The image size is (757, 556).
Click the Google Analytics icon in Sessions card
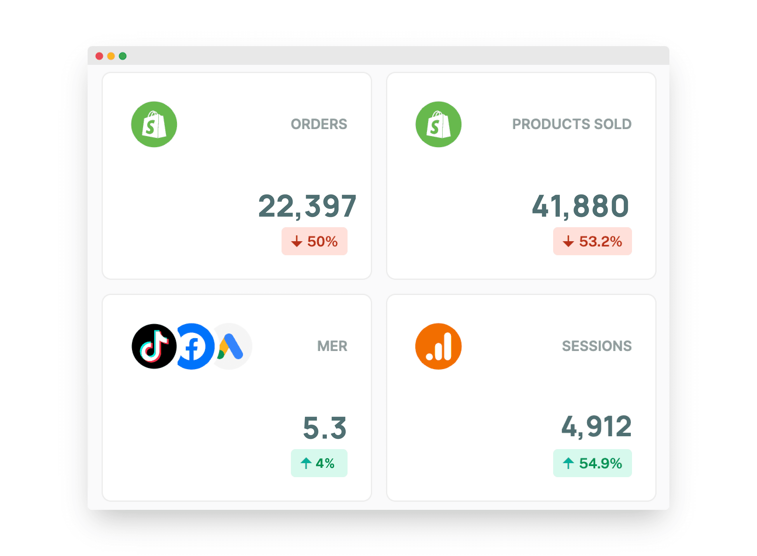pyautogui.click(x=438, y=346)
